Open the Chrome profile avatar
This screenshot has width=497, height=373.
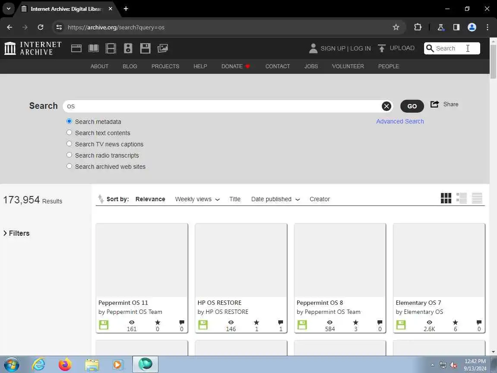point(472,27)
